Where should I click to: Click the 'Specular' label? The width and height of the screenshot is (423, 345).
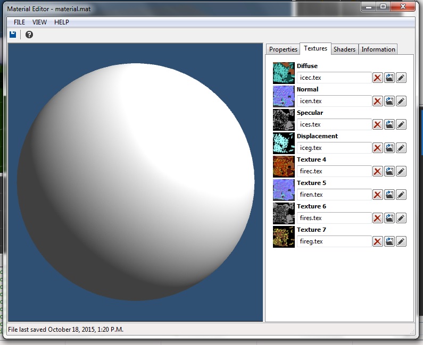click(310, 113)
